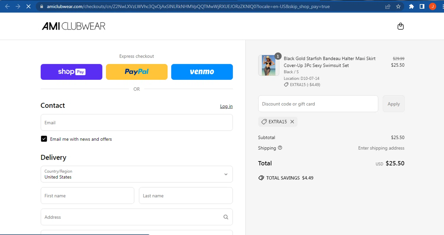Click the address search magnifier icon
The height and width of the screenshot is (235, 444).
pyautogui.click(x=226, y=217)
